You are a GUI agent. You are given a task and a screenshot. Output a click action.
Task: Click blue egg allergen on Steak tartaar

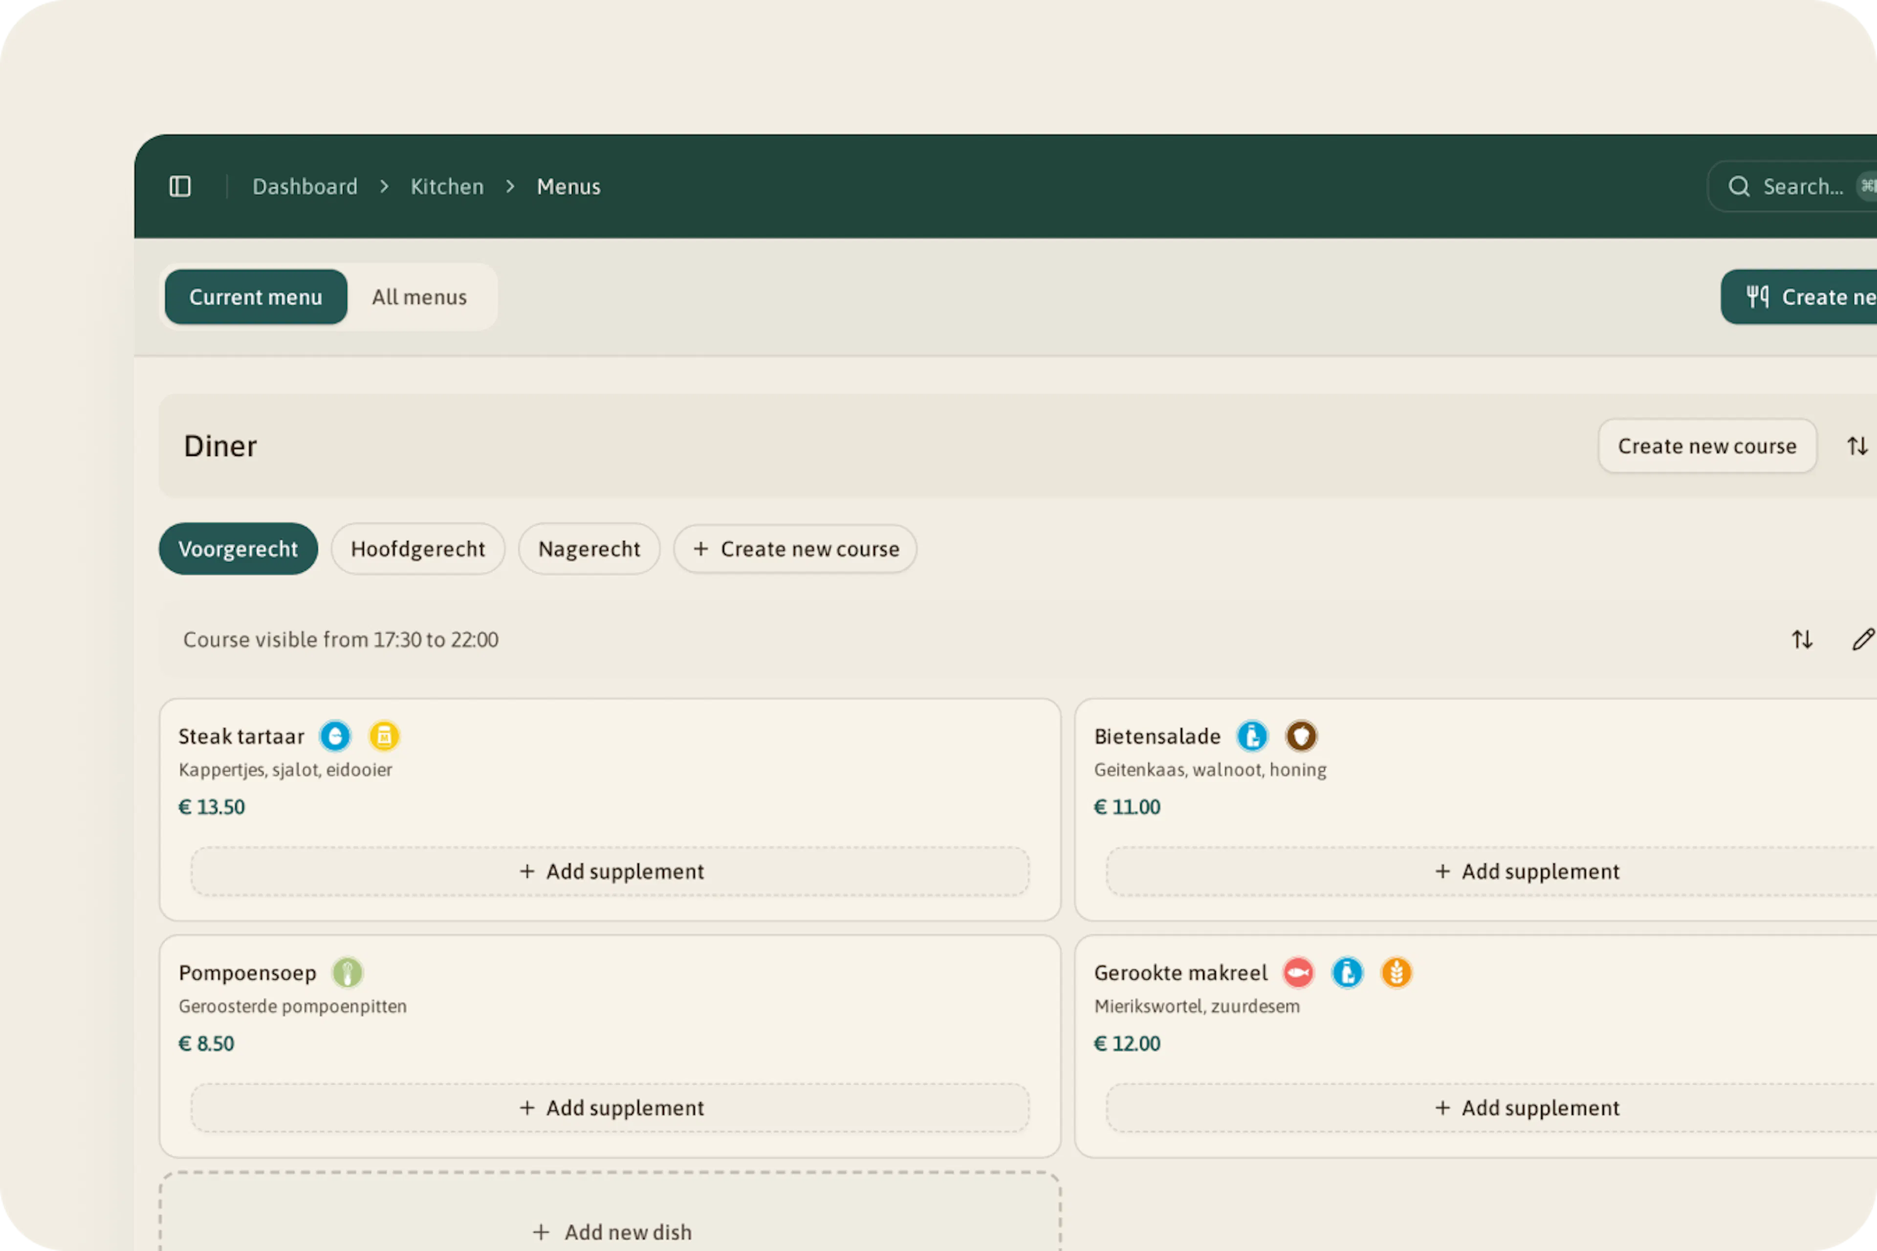click(x=335, y=735)
